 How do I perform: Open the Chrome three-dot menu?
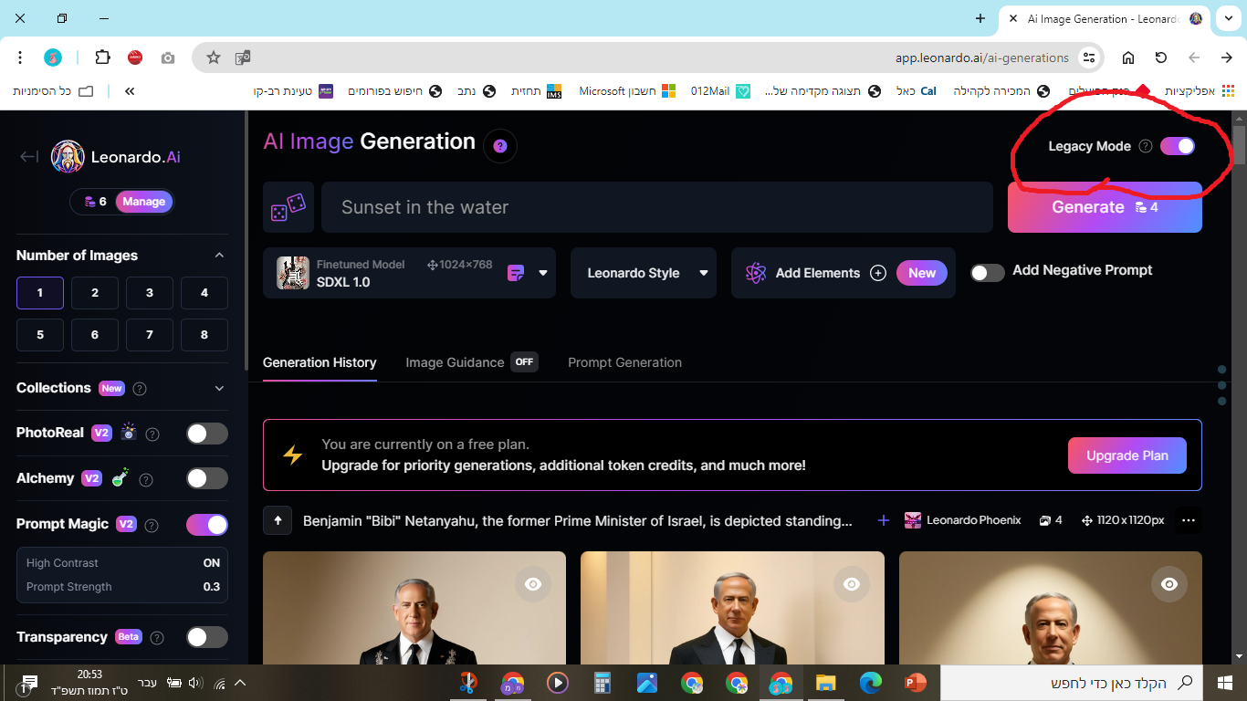[20, 58]
